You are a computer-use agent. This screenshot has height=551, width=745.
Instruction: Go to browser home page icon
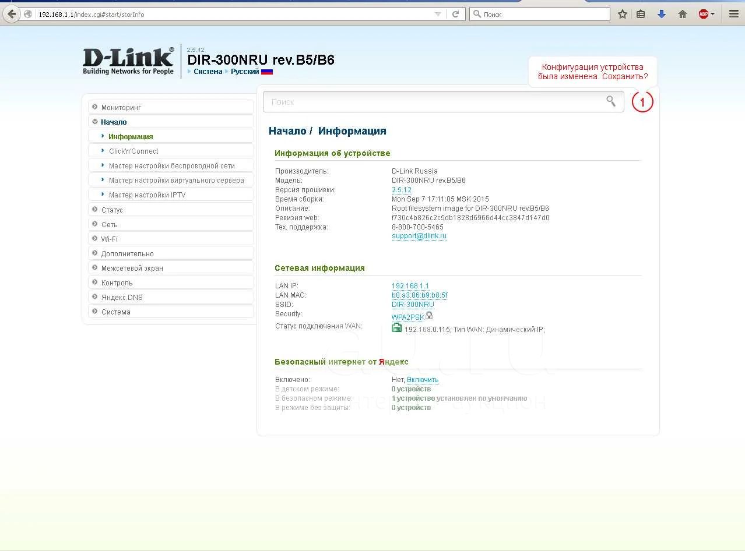(683, 14)
